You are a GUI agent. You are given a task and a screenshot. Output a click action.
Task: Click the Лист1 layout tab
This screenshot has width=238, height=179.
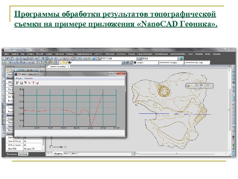pos(67,153)
